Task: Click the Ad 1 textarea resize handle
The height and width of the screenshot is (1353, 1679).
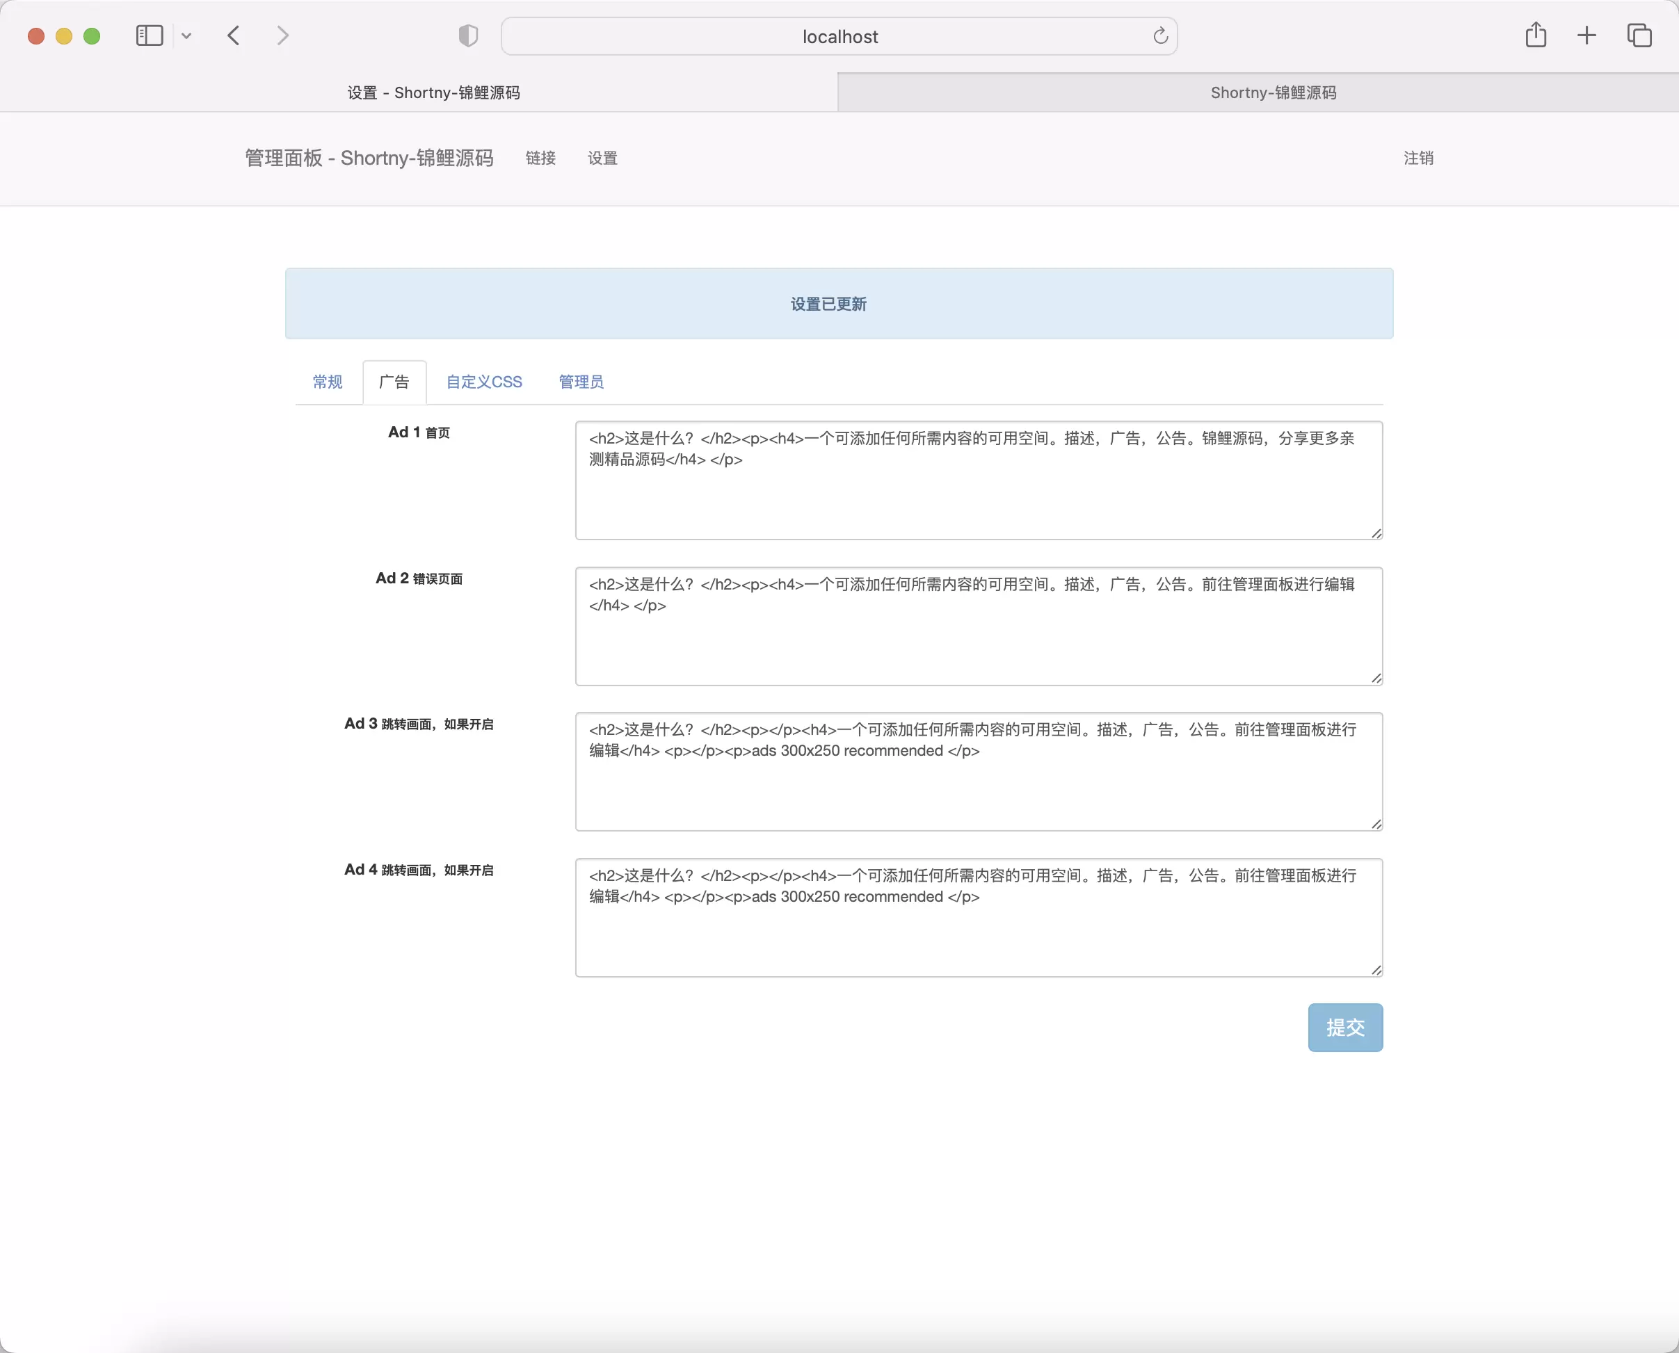Action: 1376,533
